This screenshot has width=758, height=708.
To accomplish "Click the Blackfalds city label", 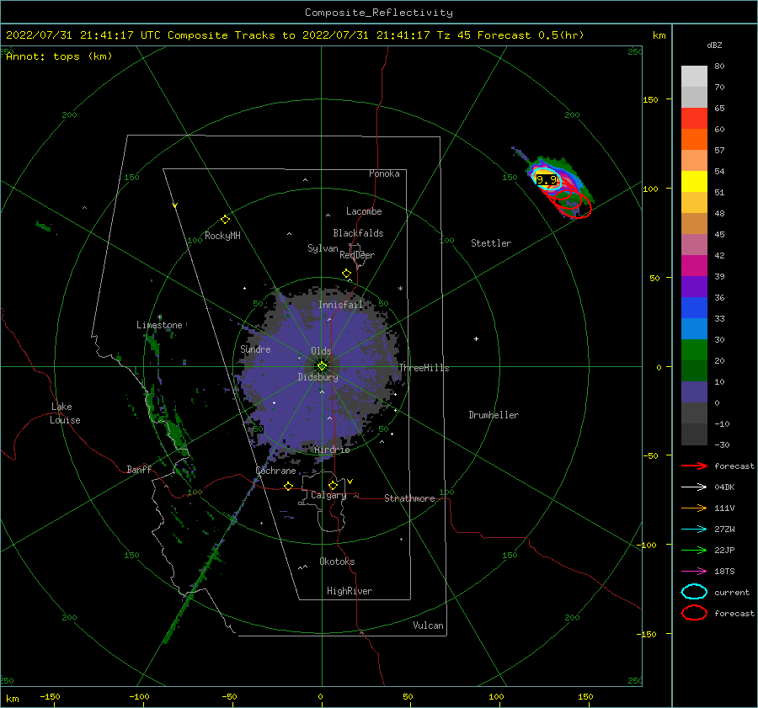I will click(x=358, y=233).
